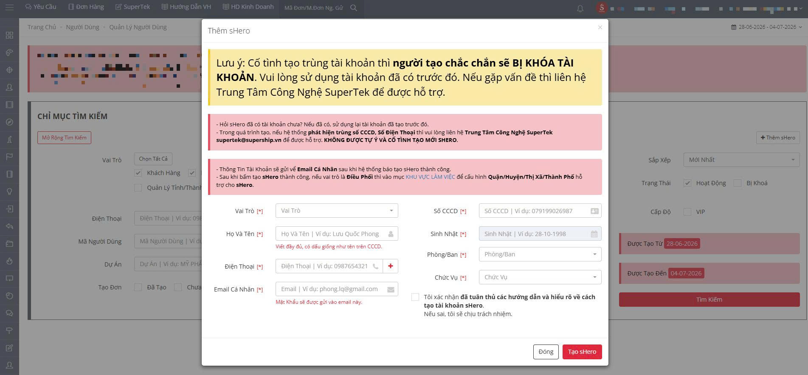
Task: Toggle the Bị Khoá status checkbox
Action: coord(738,183)
